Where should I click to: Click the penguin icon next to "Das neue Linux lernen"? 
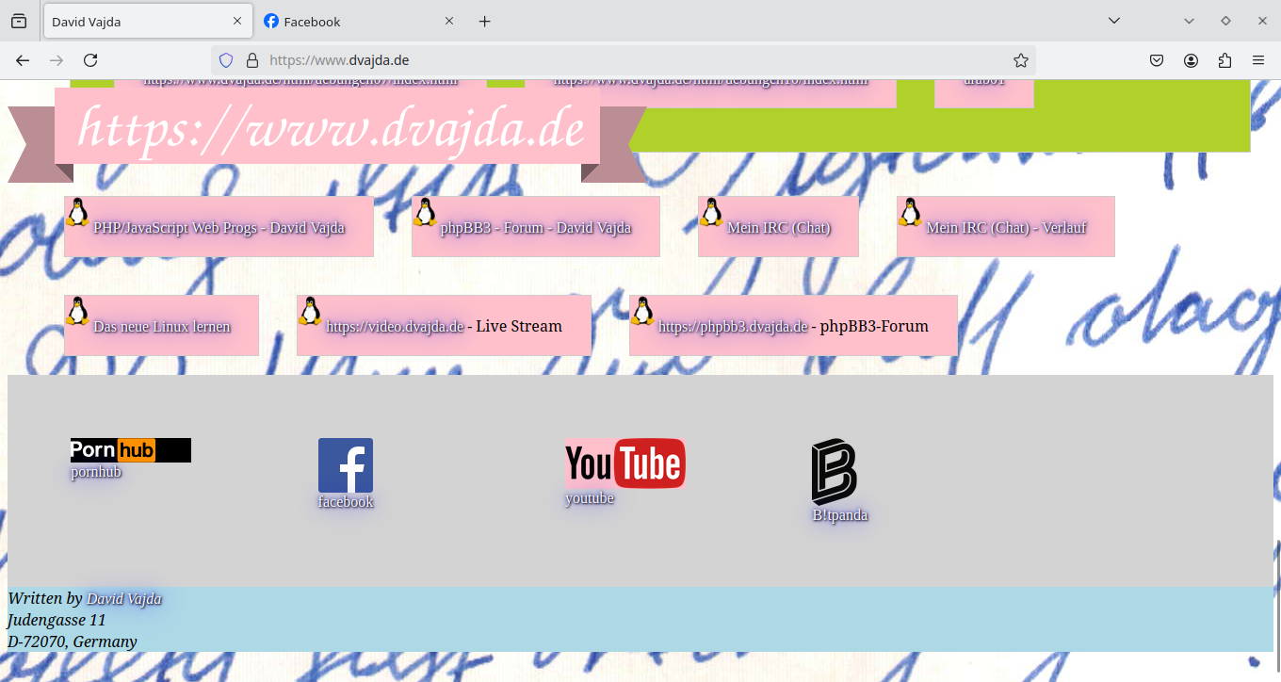point(77,312)
